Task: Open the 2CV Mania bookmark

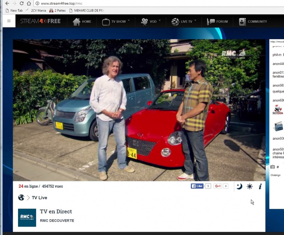Action: pos(36,10)
